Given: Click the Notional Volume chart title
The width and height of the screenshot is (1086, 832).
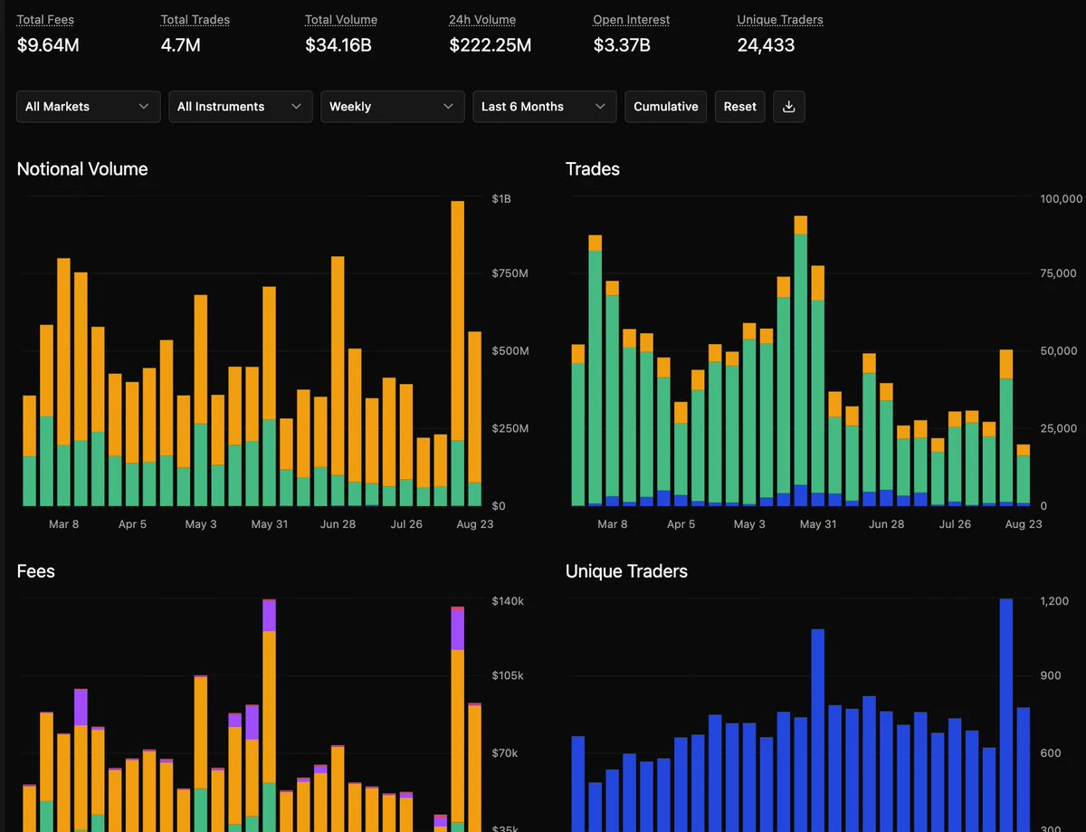Looking at the screenshot, I should pyautogui.click(x=82, y=169).
